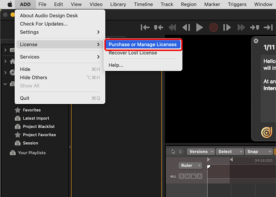Open the Triggers menu
276x197 pixels.
pos(237,4)
